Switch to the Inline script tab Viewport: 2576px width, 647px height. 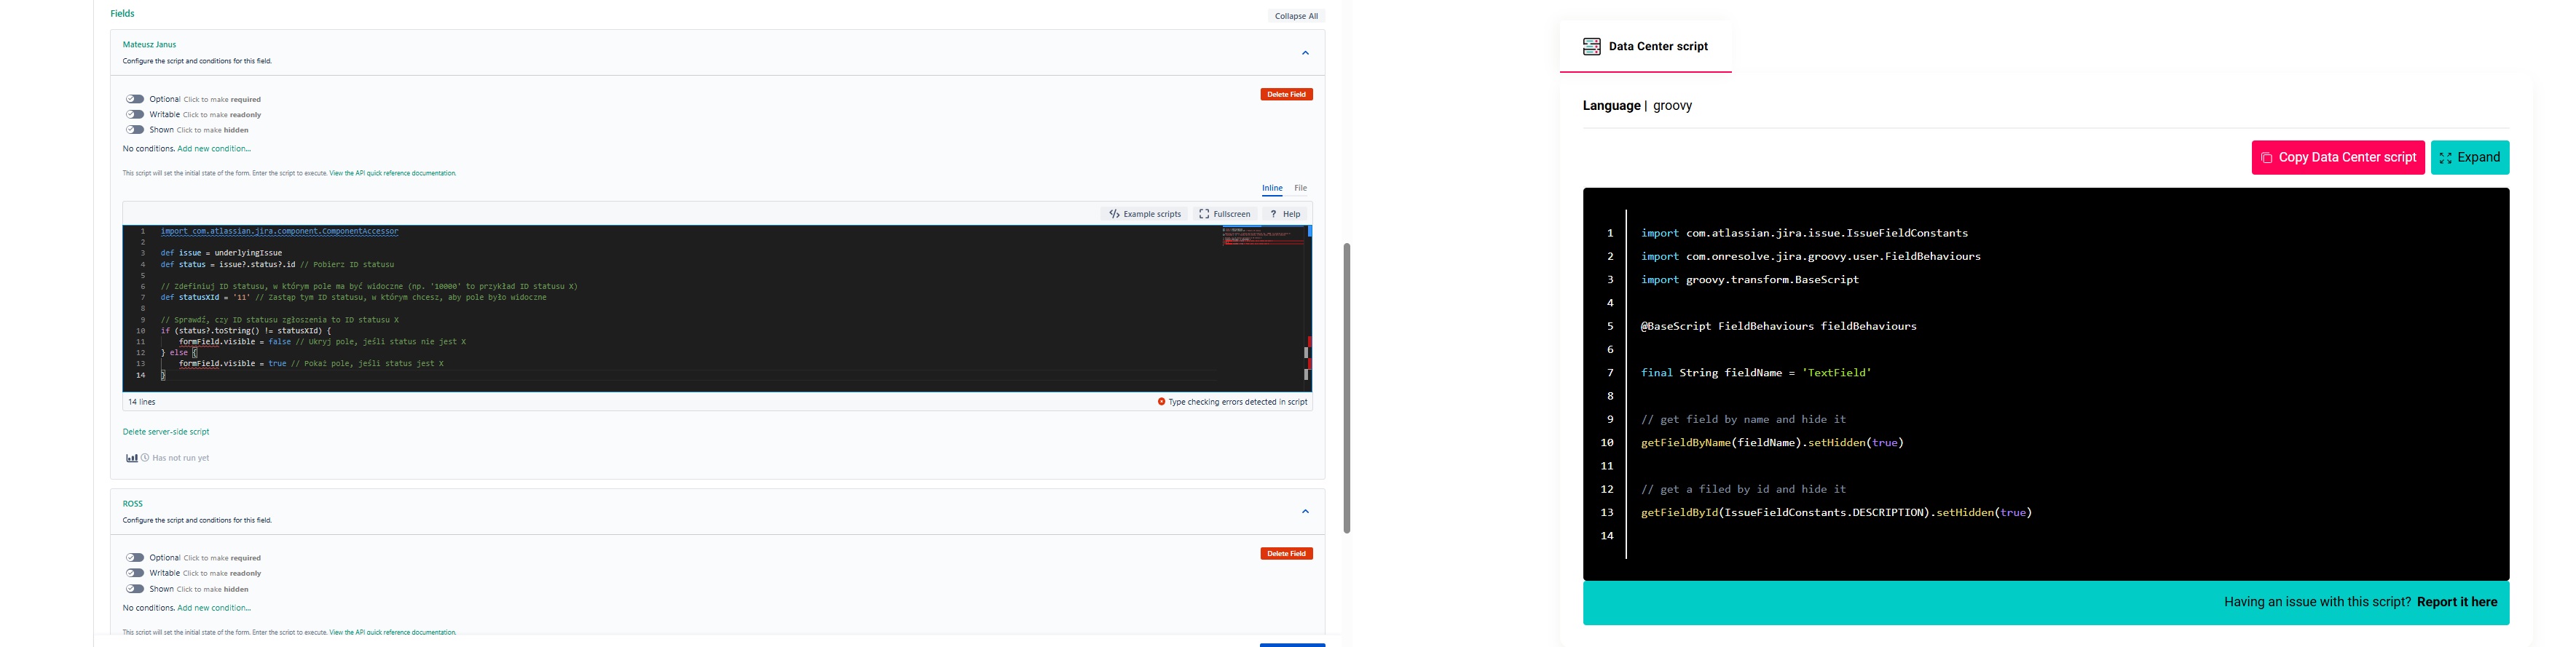pyautogui.click(x=1272, y=188)
